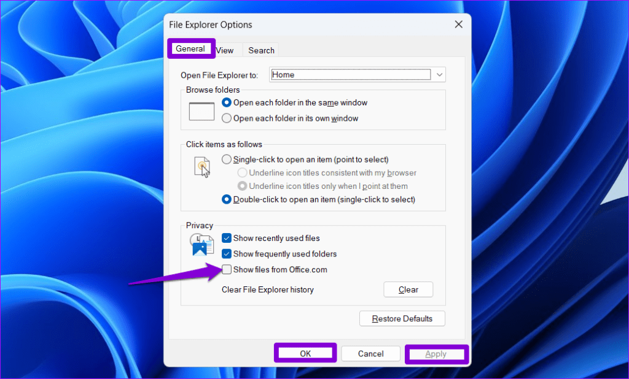629x379 pixels.
Task: Select Open each folder in its own window
Action: 227,118
